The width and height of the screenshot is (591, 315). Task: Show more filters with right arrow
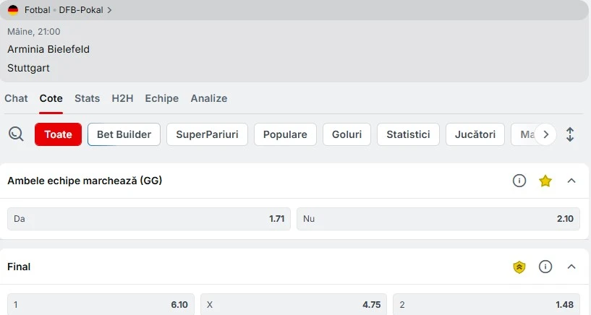(x=545, y=134)
